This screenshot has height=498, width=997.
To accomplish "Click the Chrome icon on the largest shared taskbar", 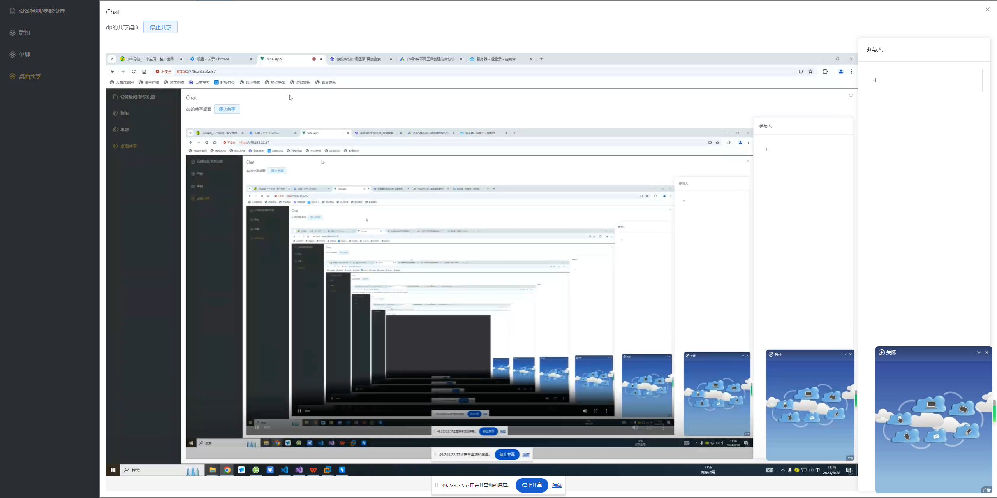I will point(227,470).
